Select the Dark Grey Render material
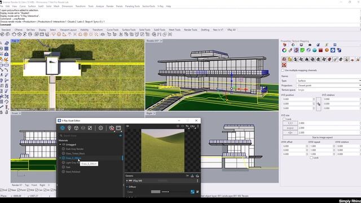The height and width of the screenshot is (203, 361). pos(74,149)
